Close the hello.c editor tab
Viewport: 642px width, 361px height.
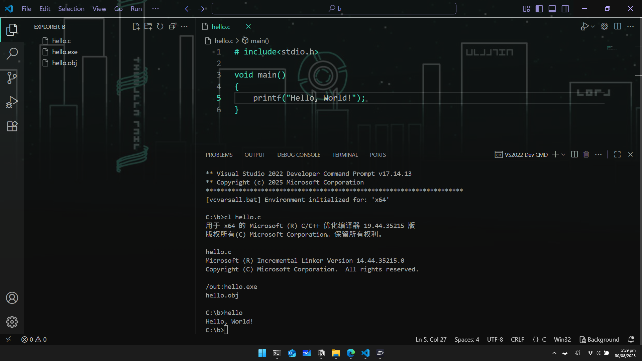tap(248, 27)
